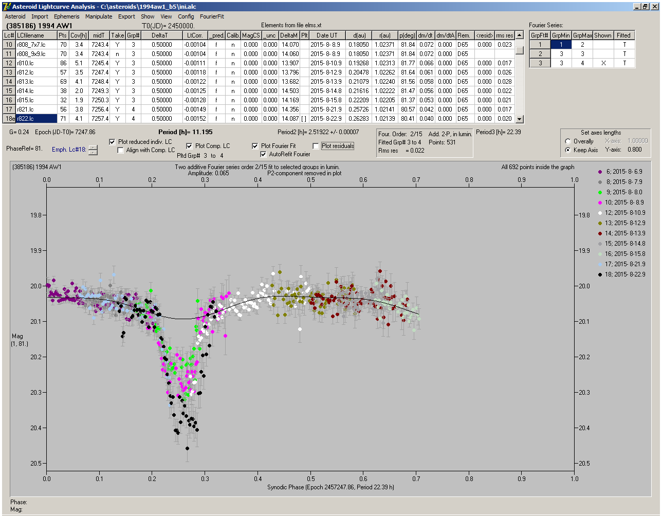Select row 13 header in lightcurve table
The image size is (662, 516).
[x=9, y=72]
